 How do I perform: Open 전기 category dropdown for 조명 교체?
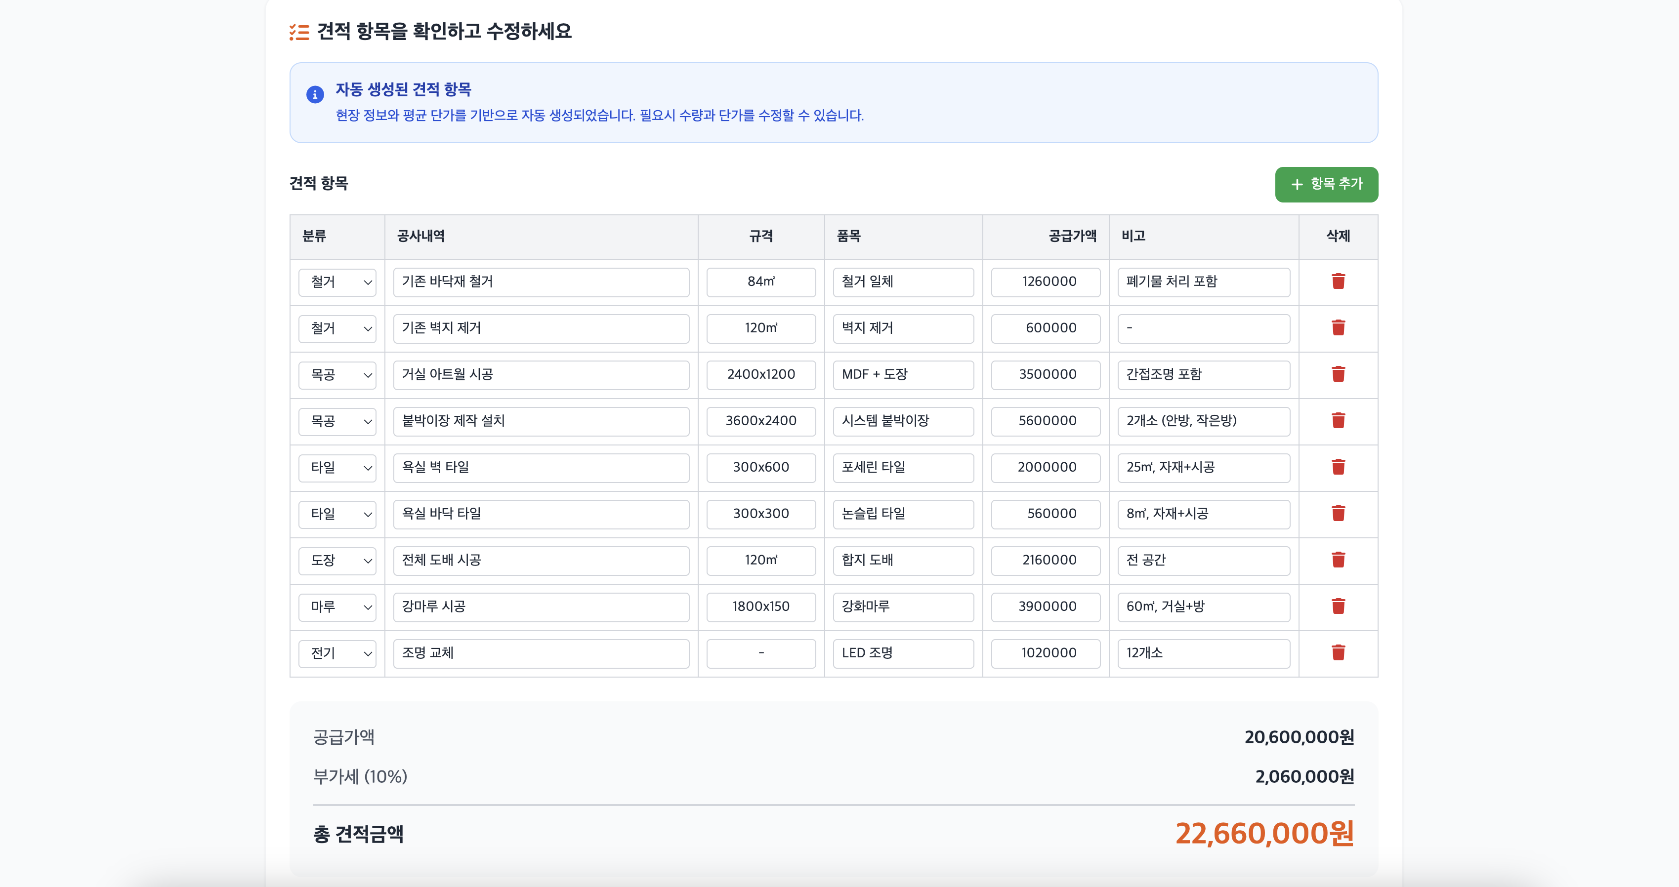337,653
